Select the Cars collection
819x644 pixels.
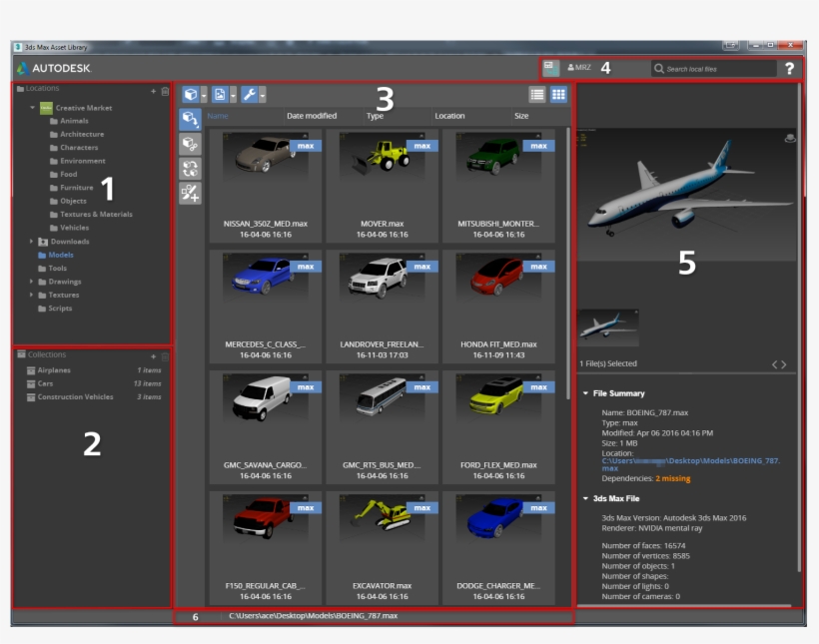point(46,383)
